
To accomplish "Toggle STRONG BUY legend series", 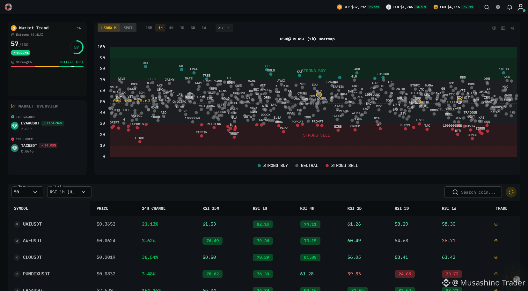I will point(273,166).
